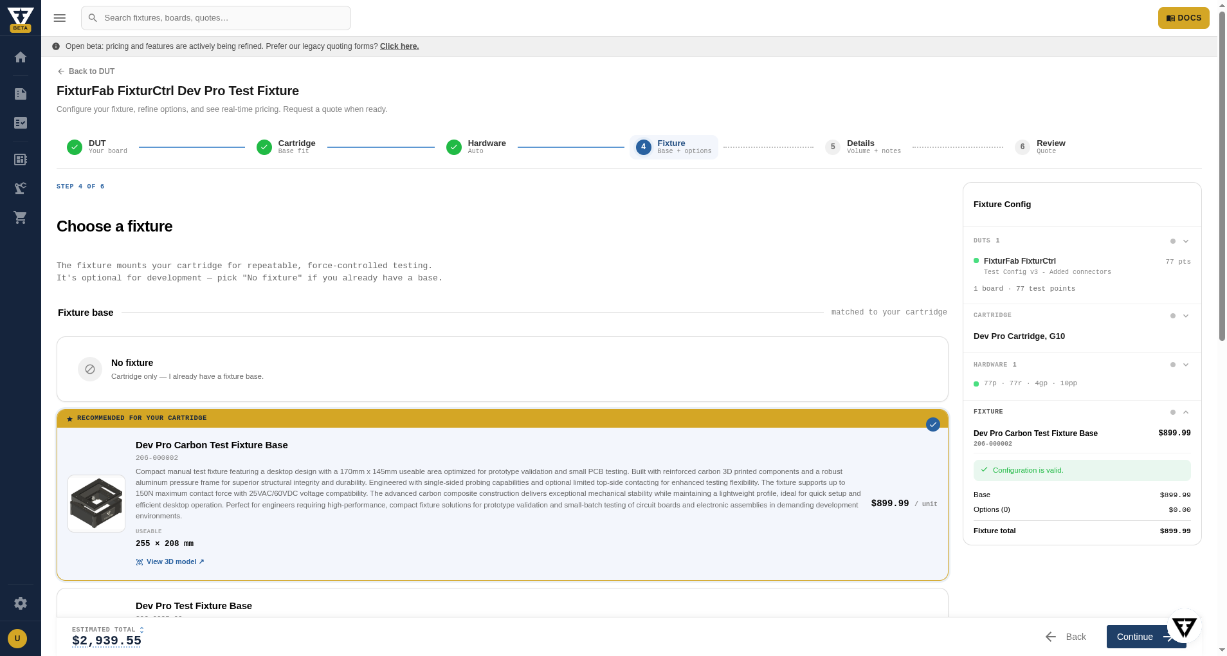Open the document sidebar icon

tap(21, 94)
